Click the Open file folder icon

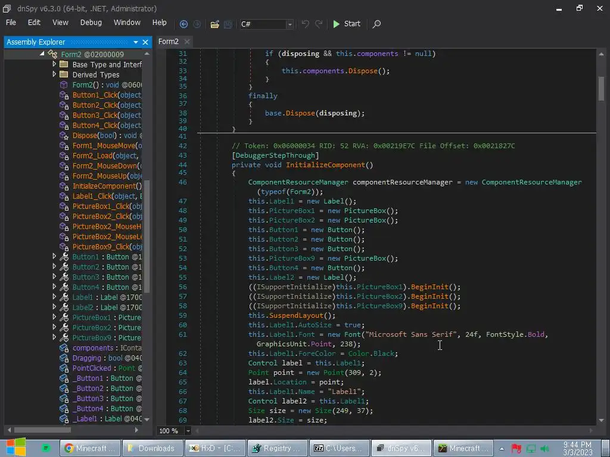pyautogui.click(x=214, y=24)
